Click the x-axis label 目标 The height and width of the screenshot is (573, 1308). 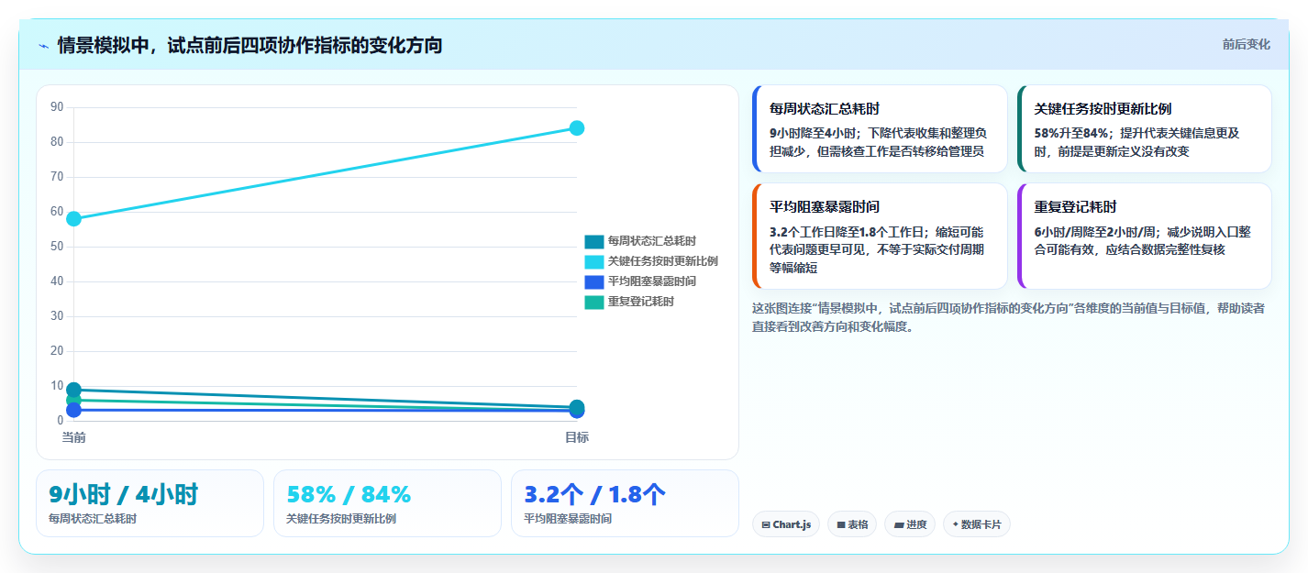(577, 437)
